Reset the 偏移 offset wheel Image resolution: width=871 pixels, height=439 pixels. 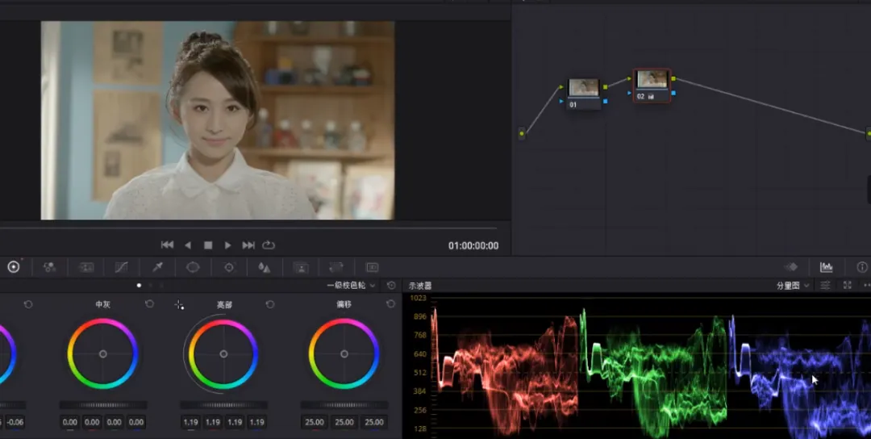coord(390,304)
